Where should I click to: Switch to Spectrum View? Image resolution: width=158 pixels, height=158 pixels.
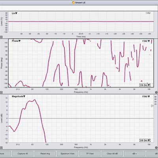[68, 154]
